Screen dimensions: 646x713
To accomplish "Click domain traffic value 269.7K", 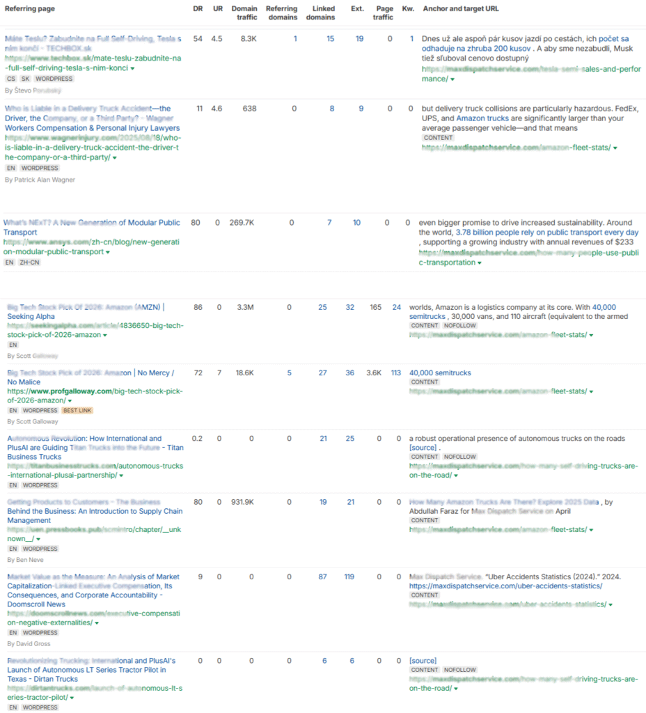I will pyautogui.click(x=242, y=223).
